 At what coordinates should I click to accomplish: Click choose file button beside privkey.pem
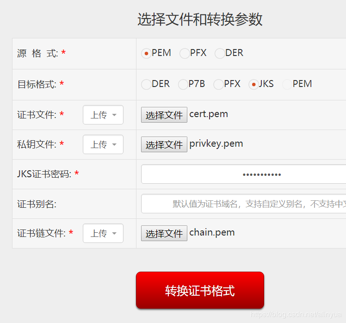pos(164,144)
